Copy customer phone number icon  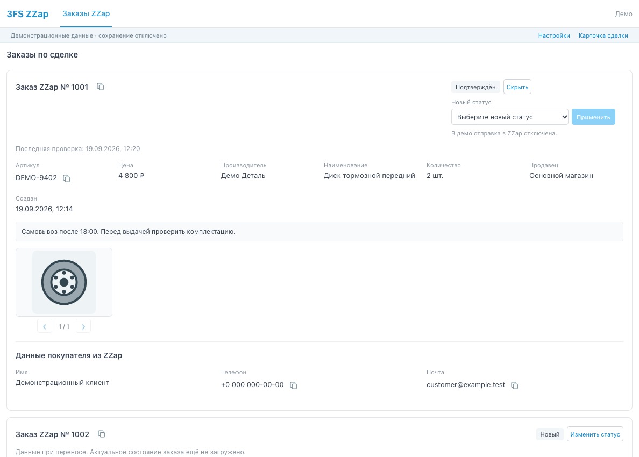pyautogui.click(x=294, y=385)
